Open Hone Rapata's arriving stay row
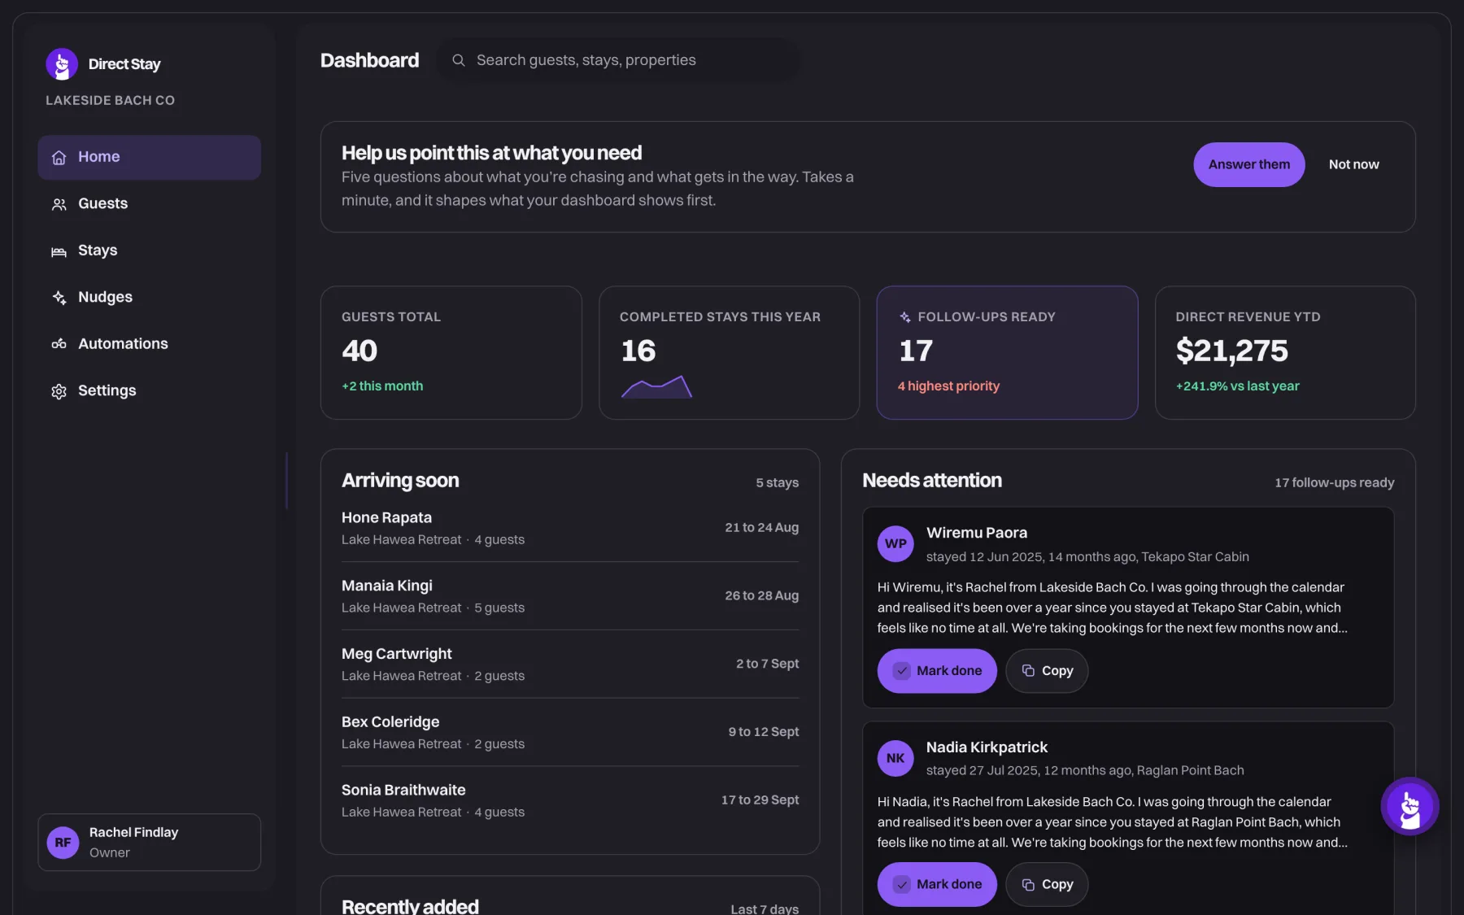The height and width of the screenshot is (915, 1464). pyautogui.click(x=569, y=528)
